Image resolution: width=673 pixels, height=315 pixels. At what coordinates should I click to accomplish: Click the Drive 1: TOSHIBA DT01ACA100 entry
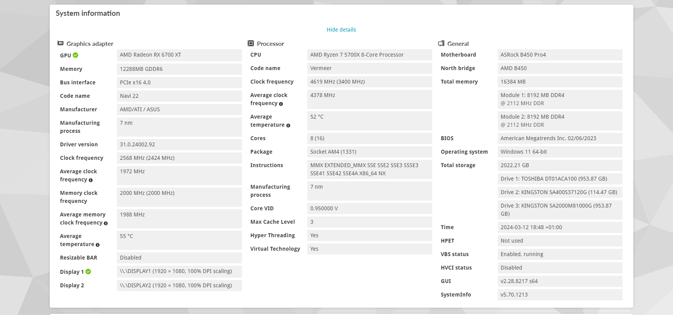[x=560, y=179]
